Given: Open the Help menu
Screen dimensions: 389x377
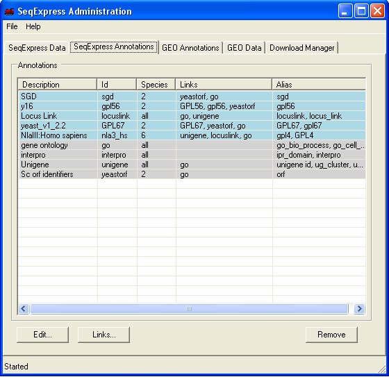Looking at the screenshot, I should [33, 26].
